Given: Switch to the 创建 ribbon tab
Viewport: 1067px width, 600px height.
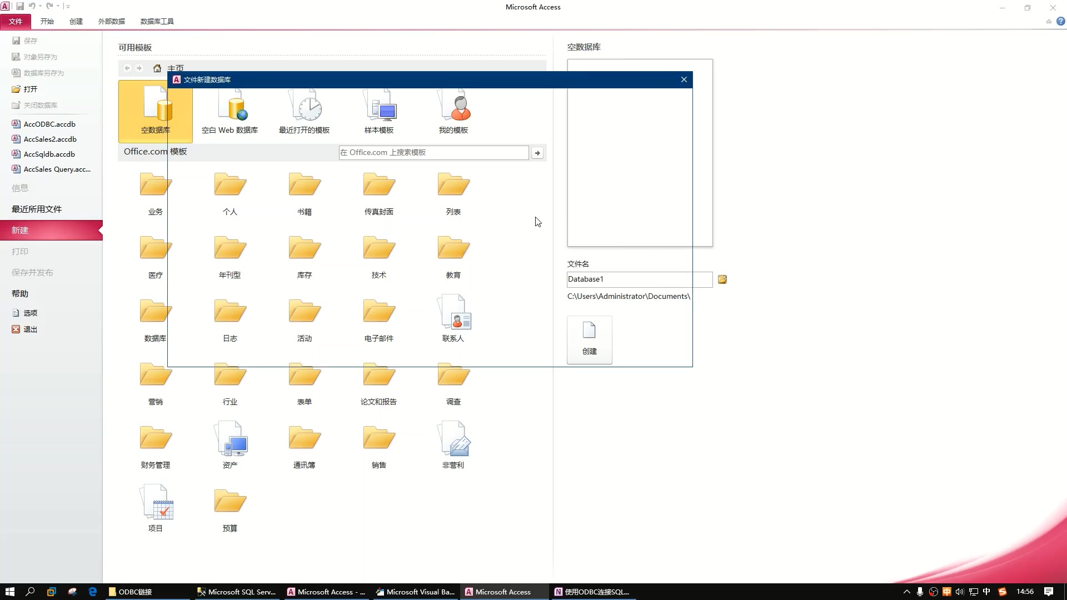Looking at the screenshot, I should click(76, 21).
